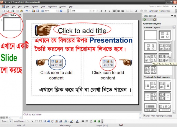
Task: Click spelling check icon in status bar
Action: coord(121,125)
